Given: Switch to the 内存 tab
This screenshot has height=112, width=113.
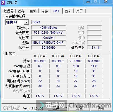Looking at the screenshot, I should (45, 11).
